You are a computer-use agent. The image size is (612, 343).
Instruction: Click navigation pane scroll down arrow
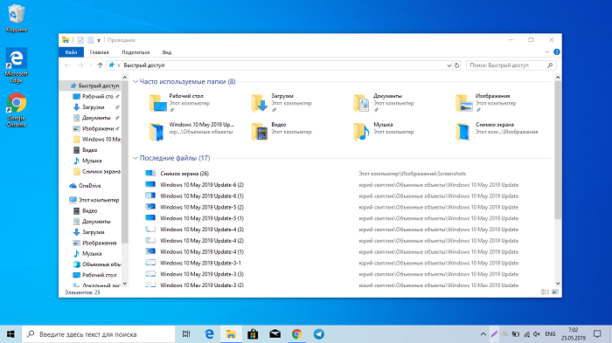(125, 284)
